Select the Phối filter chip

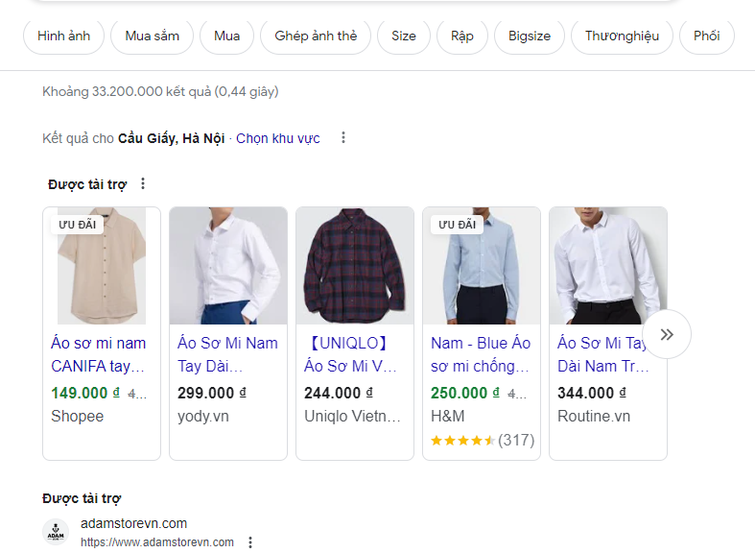pyautogui.click(x=706, y=36)
